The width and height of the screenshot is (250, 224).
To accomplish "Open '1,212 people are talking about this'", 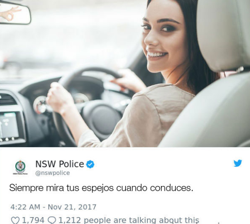I will (129, 221).
